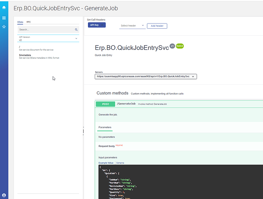Image resolution: width=263 pixels, height=199 pixels.
Task: Switch to the RPC tab
Action: pos(29,22)
